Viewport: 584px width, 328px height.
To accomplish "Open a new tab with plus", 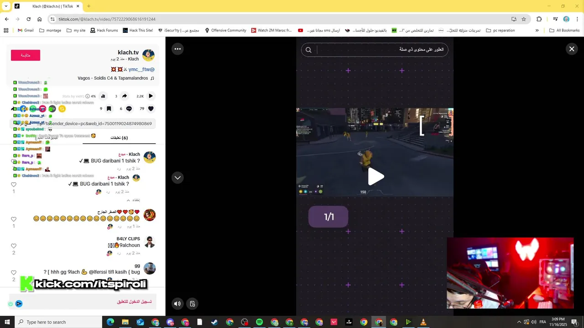I will click(89, 6).
